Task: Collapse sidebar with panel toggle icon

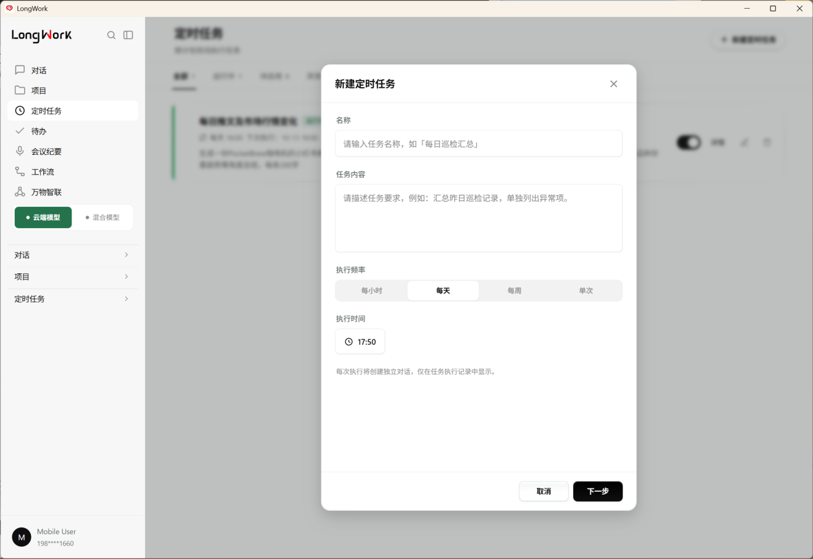Action: 128,35
